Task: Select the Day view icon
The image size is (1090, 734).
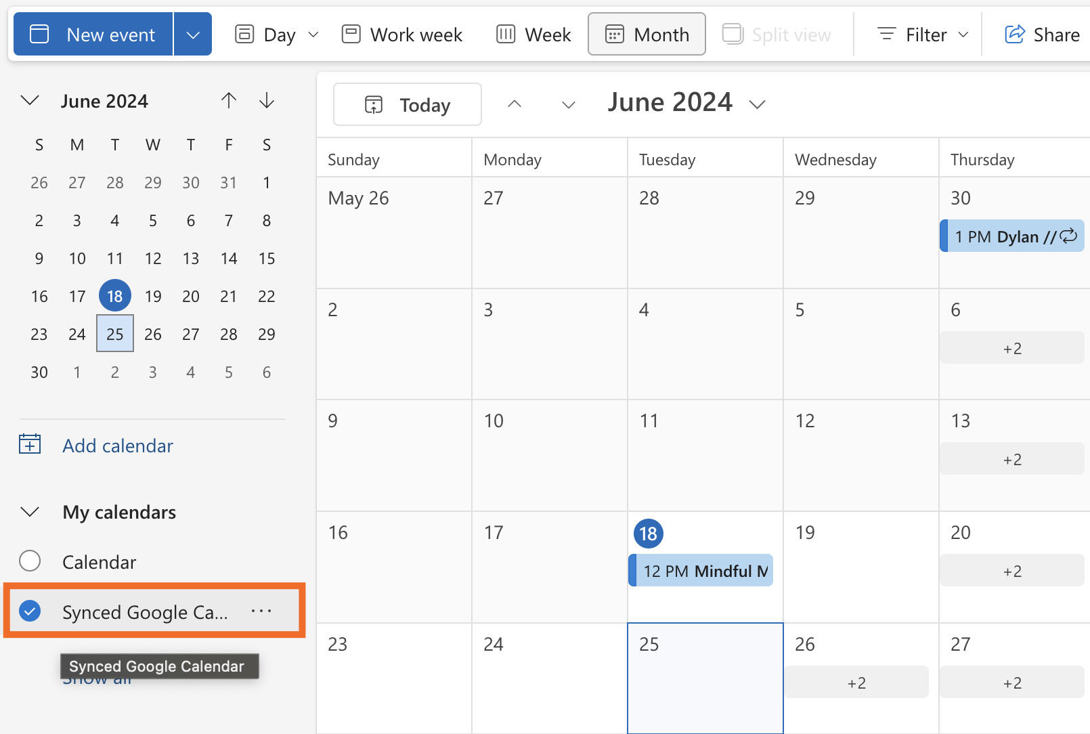Action: tap(244, 34)
